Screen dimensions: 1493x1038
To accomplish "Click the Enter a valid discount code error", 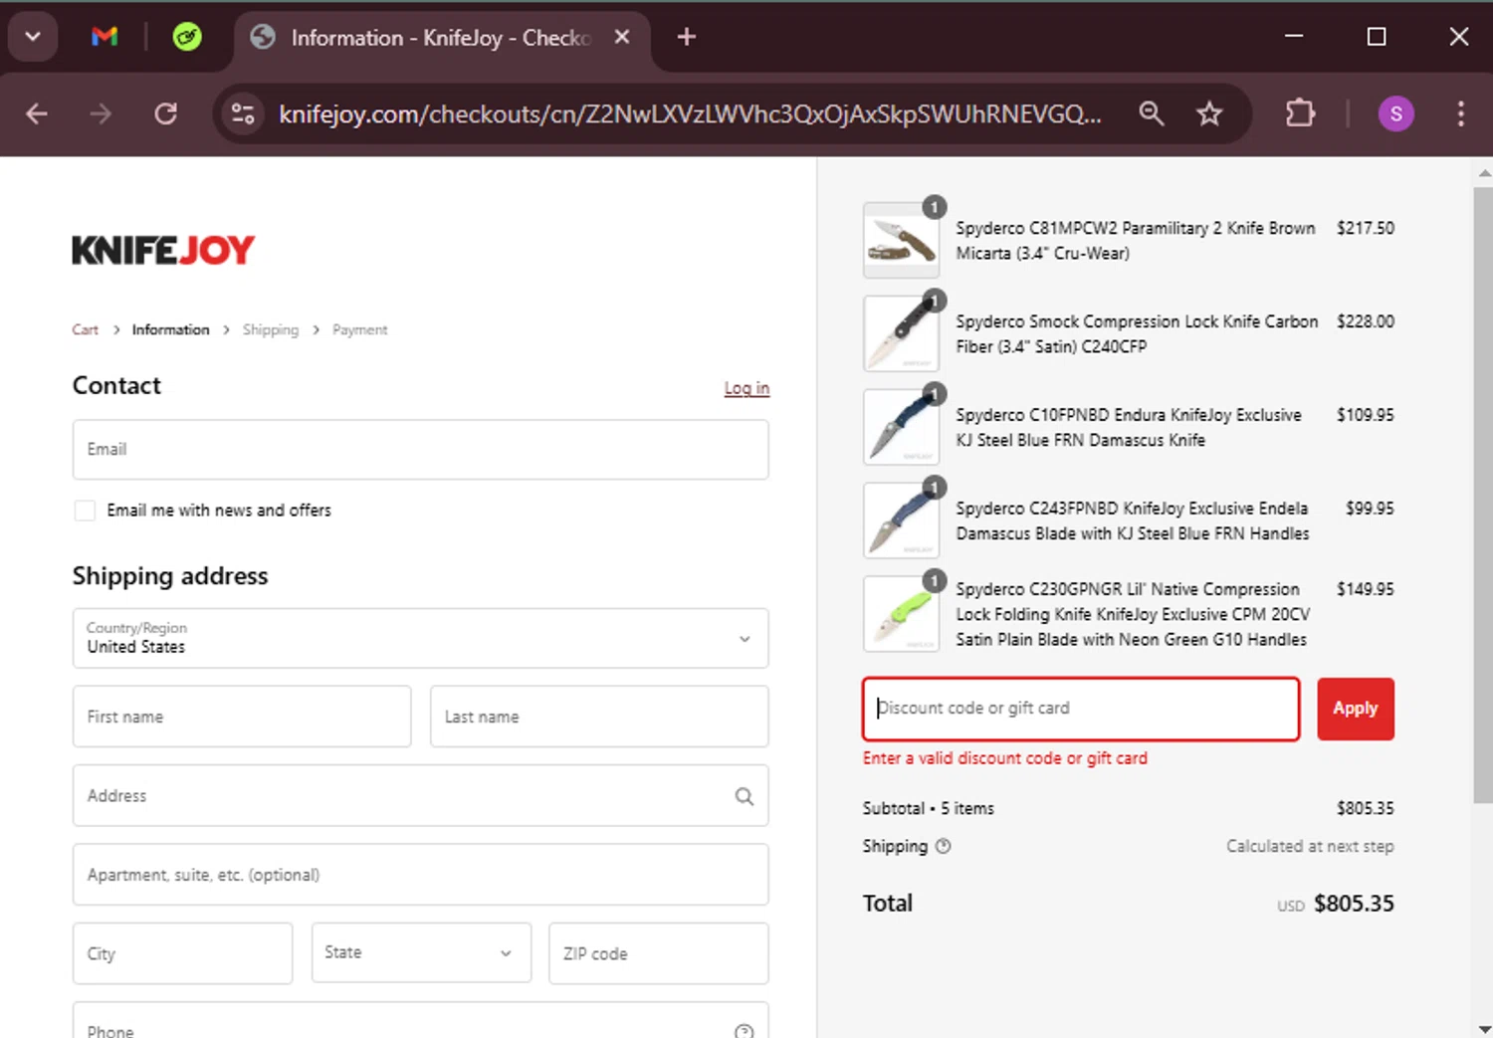I will click(1004, 758).
